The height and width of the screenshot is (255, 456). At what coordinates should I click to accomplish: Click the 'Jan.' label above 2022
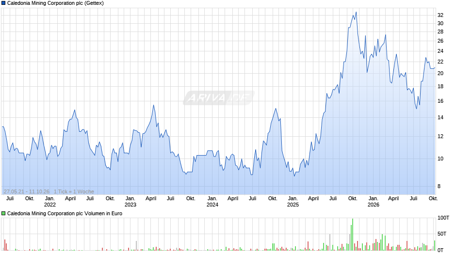point(50,199)
